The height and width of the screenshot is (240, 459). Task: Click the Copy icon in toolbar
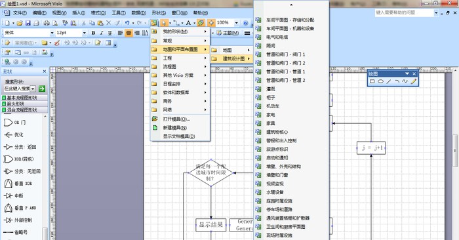pos(92,23)
